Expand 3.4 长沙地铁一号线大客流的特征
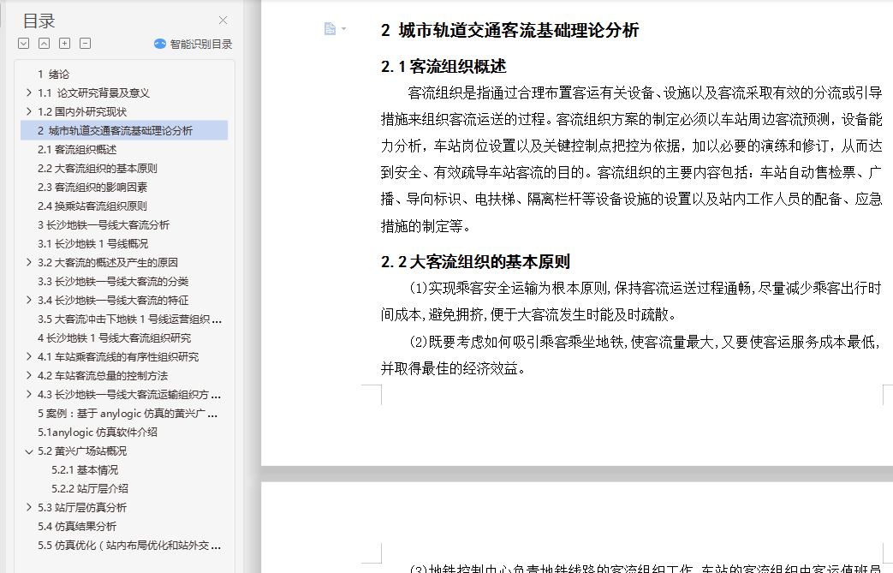Screen dimensions: 893x573 [x=28, y=300]
